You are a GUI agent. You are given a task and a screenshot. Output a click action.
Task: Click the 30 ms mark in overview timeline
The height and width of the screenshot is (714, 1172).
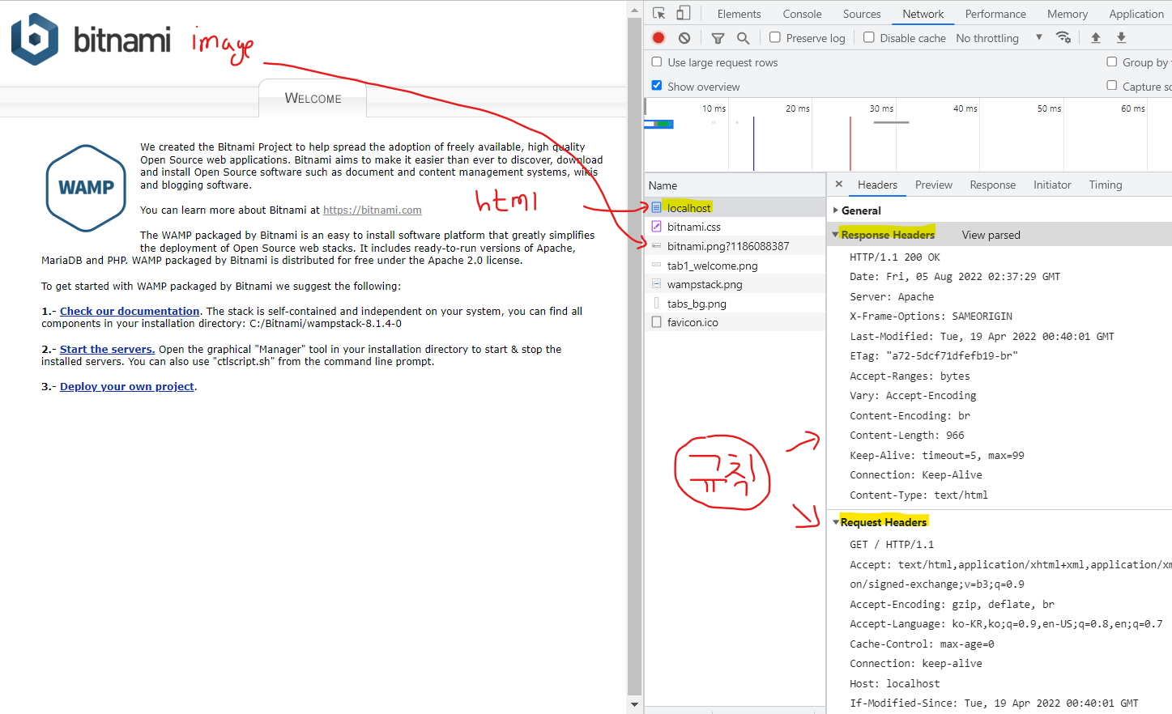(881, 108)
